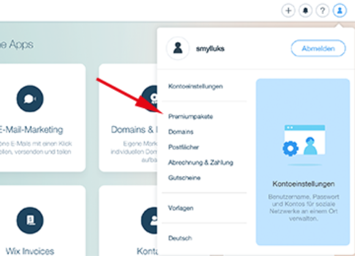Select Domains in the account menu

(x=181, y=132)
